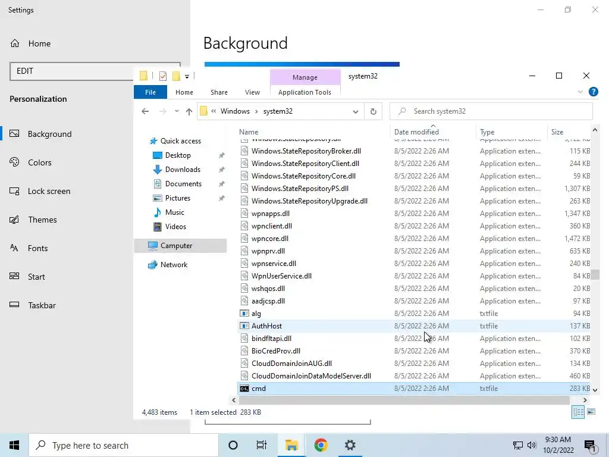The image size is (609, 457).
Task: Sort files by Size column
Action: click(x=557, y=132)
